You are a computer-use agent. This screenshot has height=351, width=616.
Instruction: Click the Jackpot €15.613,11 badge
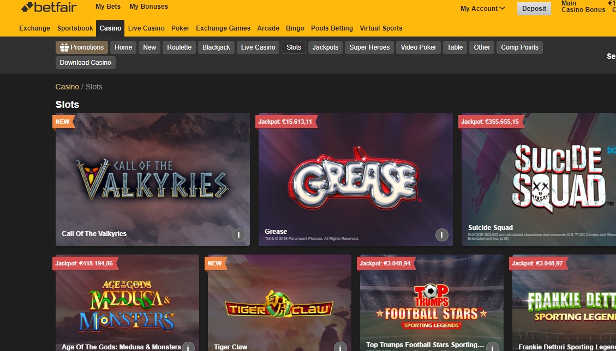286,122
